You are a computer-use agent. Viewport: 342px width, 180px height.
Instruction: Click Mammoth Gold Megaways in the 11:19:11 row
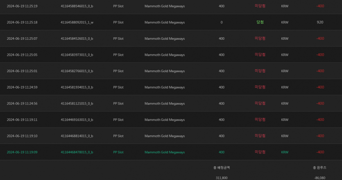pyautogui.click(x=165, y=120)
